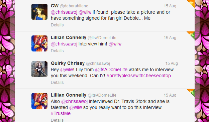This screenshot has width=209, height=122.
Task: Click the @ItsADomeLife mention in Chrissy's tweet
Action: pos(111,70)
